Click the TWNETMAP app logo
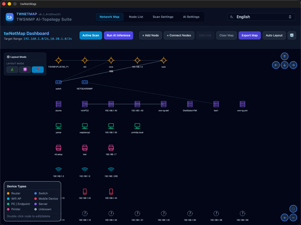This screenshot has width=301, height=225. click(10, 17)
